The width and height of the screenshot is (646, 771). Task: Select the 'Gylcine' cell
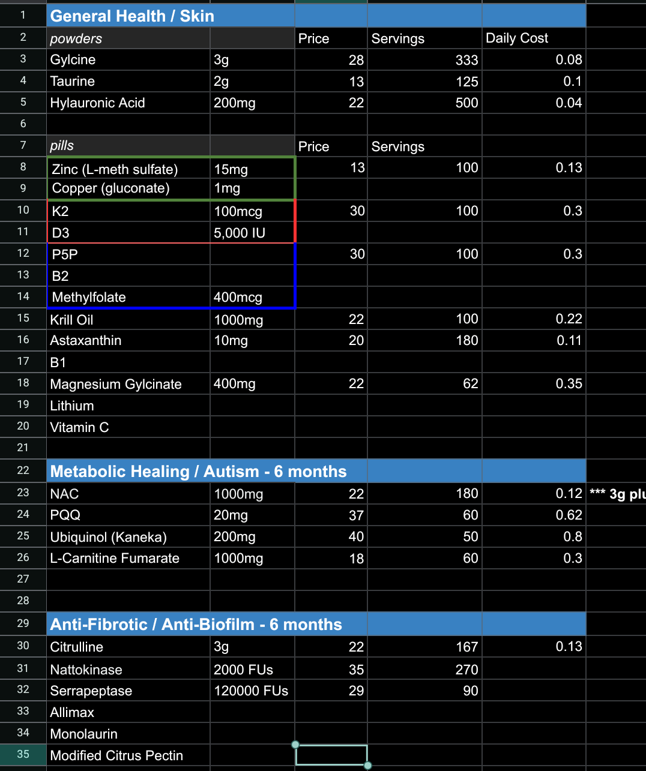[128, 60]
